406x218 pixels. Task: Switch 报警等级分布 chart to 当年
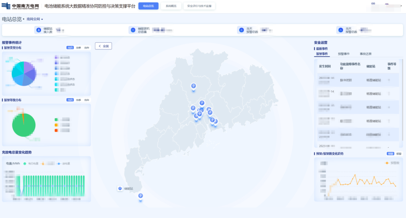pos(87,100)
